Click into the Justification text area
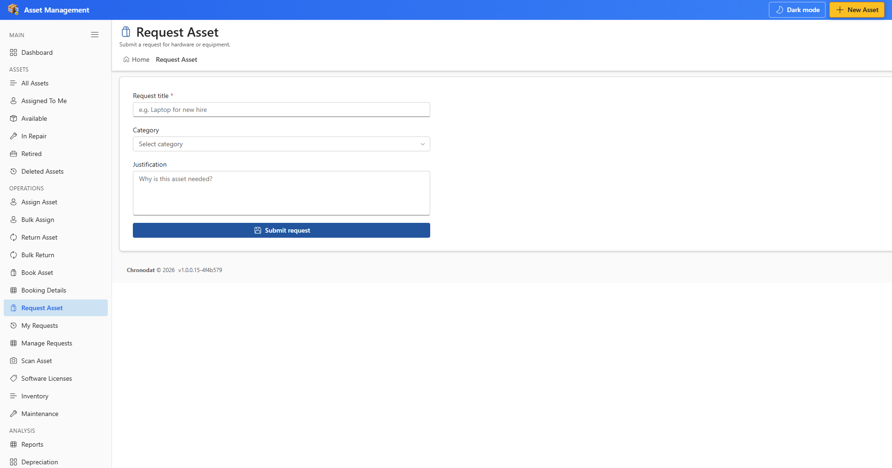Image resolution: width=892 pixels, height=468 pixels. (282, 193)
